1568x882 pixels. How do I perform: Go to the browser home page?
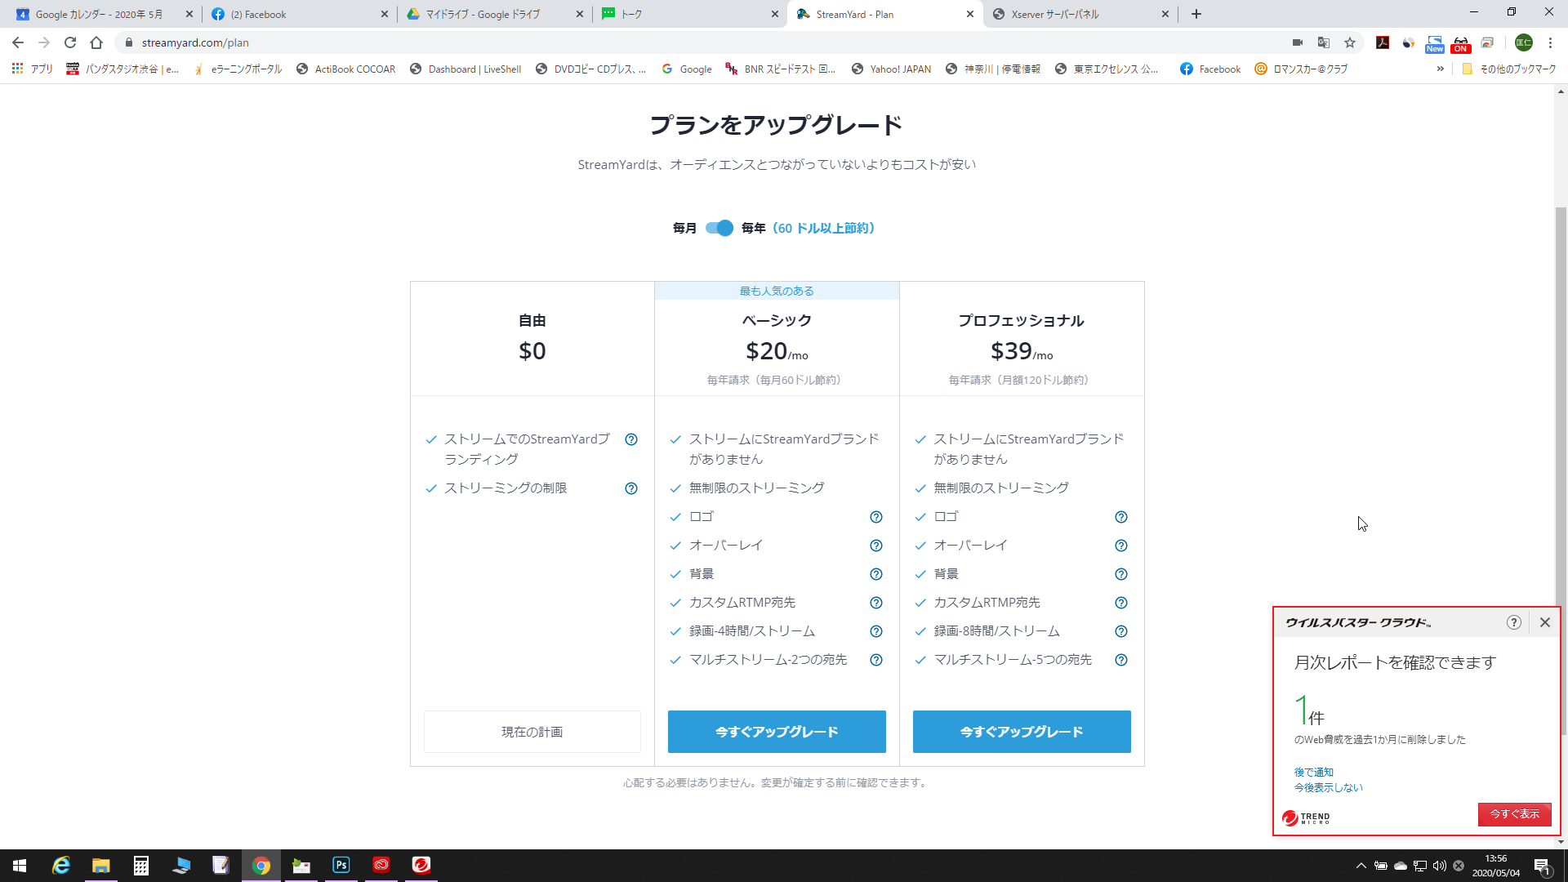[96, 42]
